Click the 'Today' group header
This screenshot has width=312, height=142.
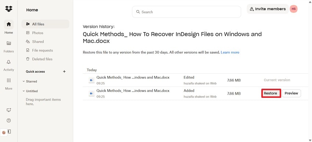pyautogui.click(x=92, y=70)
